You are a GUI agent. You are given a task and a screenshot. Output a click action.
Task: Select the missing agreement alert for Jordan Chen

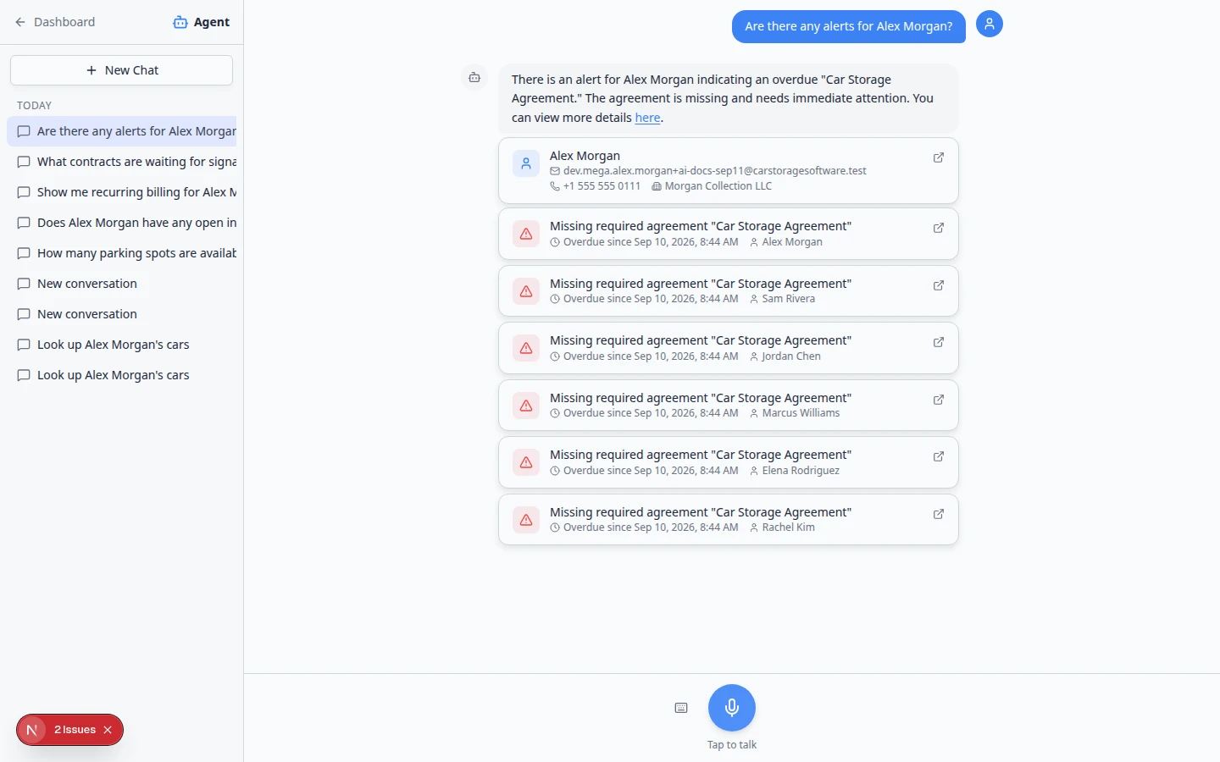coord(729,348)
